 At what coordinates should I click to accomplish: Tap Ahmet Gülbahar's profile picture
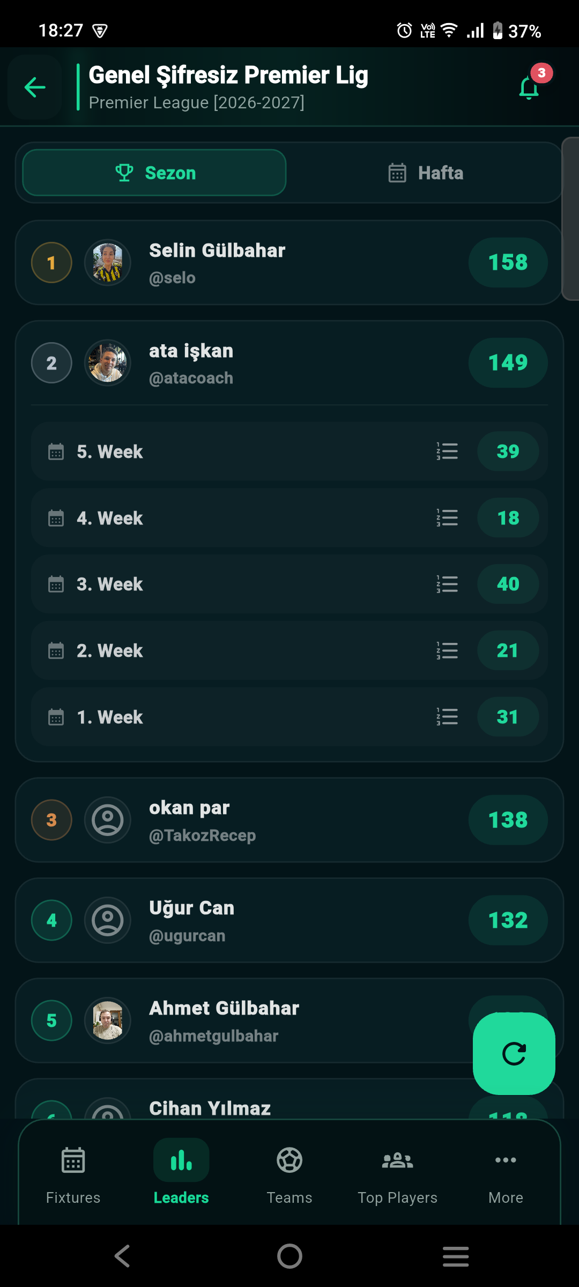(108, 1020)
